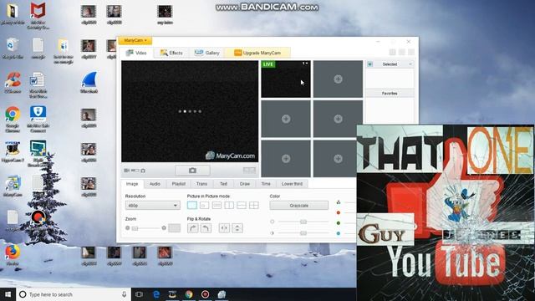Apply the Grayscale color effect
This screenshot has height=301, width=535.
[299, 206]
